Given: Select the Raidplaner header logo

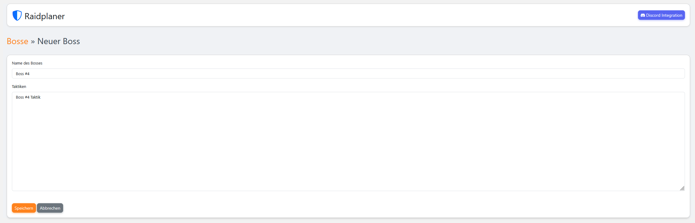Looking at the screenshot, I should 38,16.
